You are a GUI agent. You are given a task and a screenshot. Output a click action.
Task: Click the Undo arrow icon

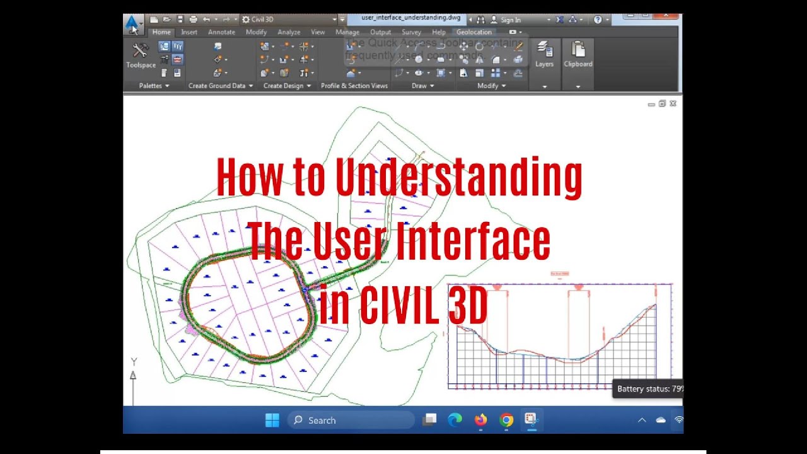pyautogui.click(x=206, y=20)
